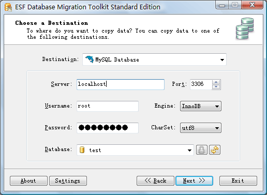Open the CharSet utf8 dropdown

pyautogui.click(x=201, y=128)
